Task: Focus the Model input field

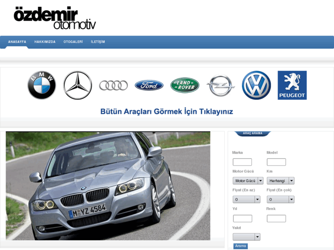Action: [x=276, y=162]
